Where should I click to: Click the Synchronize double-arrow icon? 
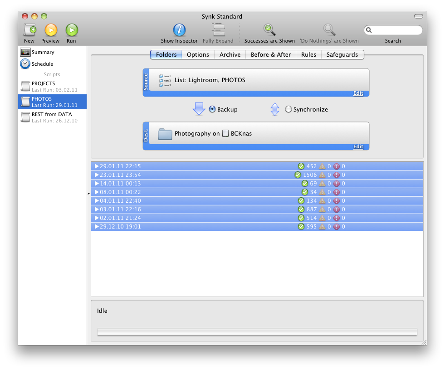point(275,109)
